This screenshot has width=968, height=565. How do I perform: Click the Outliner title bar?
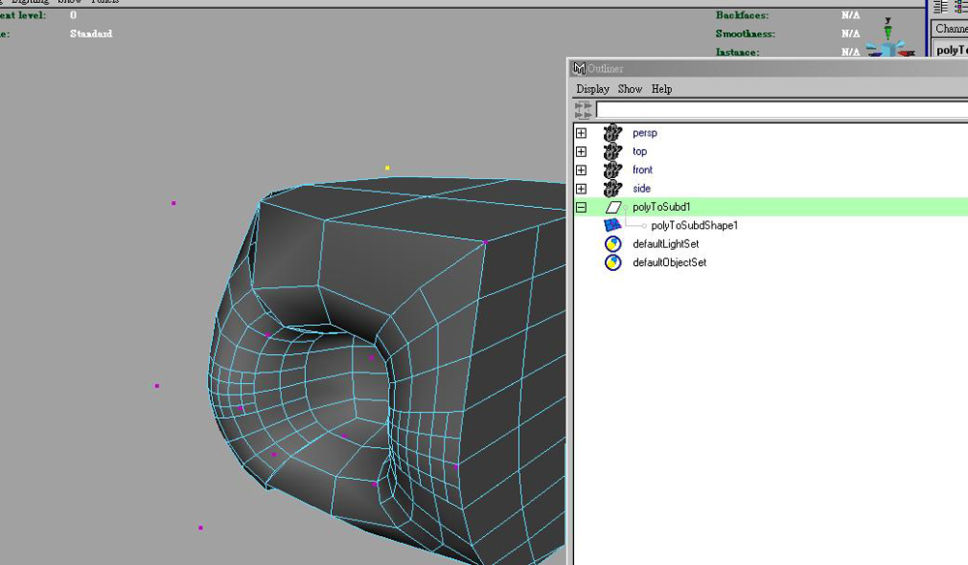click(x=768, y=69)
